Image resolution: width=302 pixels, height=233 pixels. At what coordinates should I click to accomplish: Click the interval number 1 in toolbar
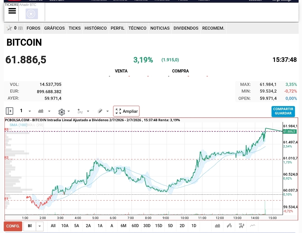21,111
